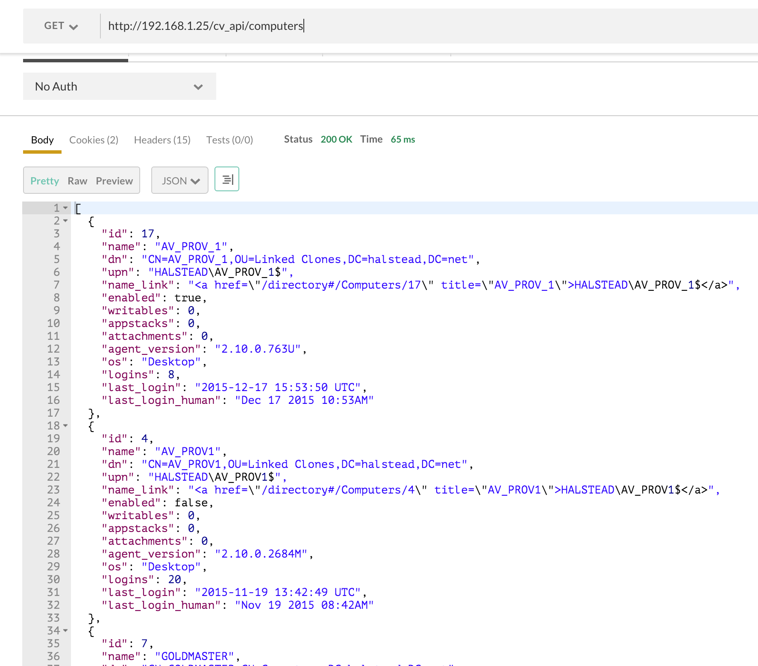This screenshot has height=666, width=758.
Task: Click the 200 OK status text
Action: click(336, 140)
